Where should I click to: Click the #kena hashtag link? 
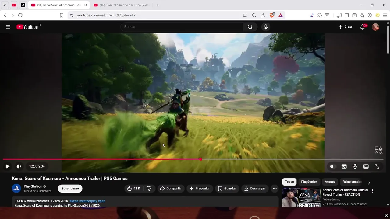tap(74, 201)
